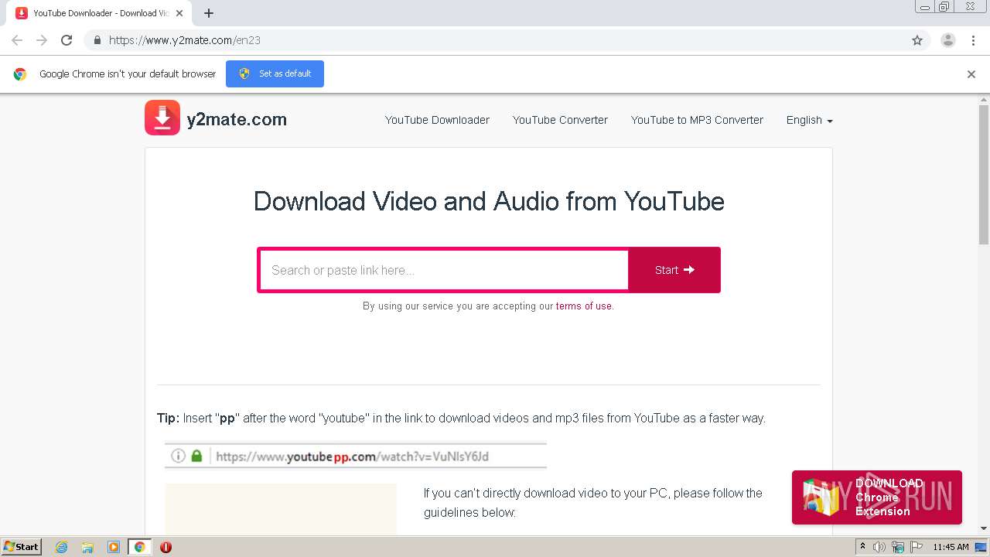The image size is (990, 557).
Task: Click the browser forward arrow
Action: (42, 40)
